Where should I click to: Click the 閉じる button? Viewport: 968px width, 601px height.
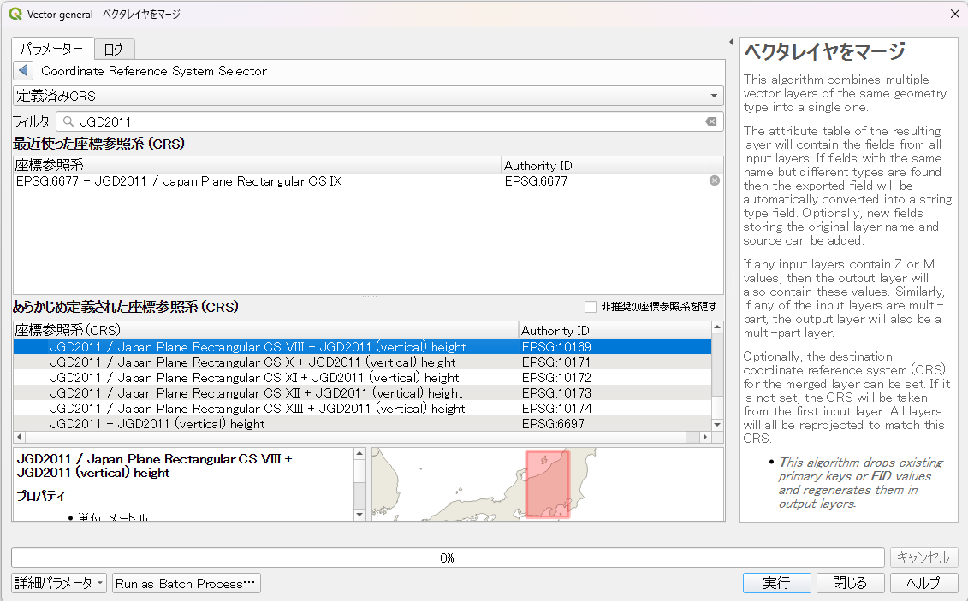[x=850, y=583]
